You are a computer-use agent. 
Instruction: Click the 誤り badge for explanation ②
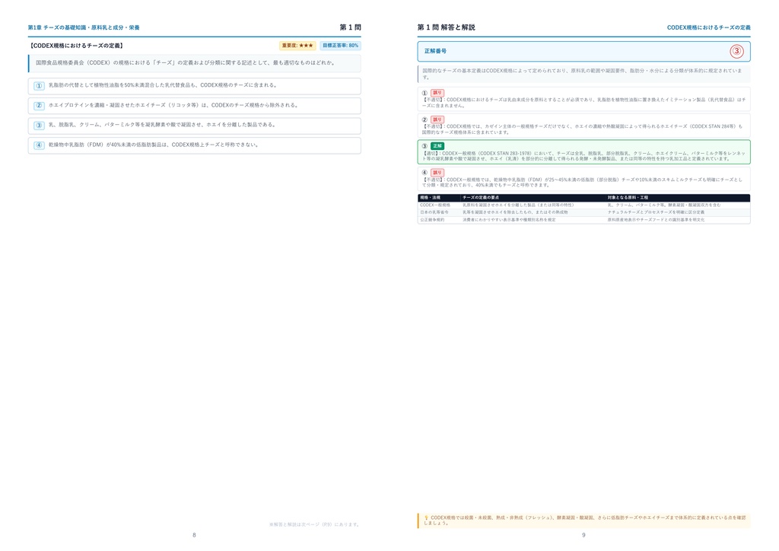[437, 119]
